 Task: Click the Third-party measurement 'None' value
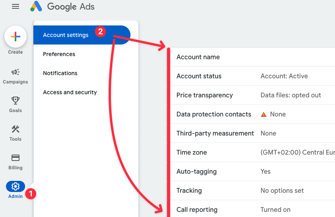(x=268, y=134)
